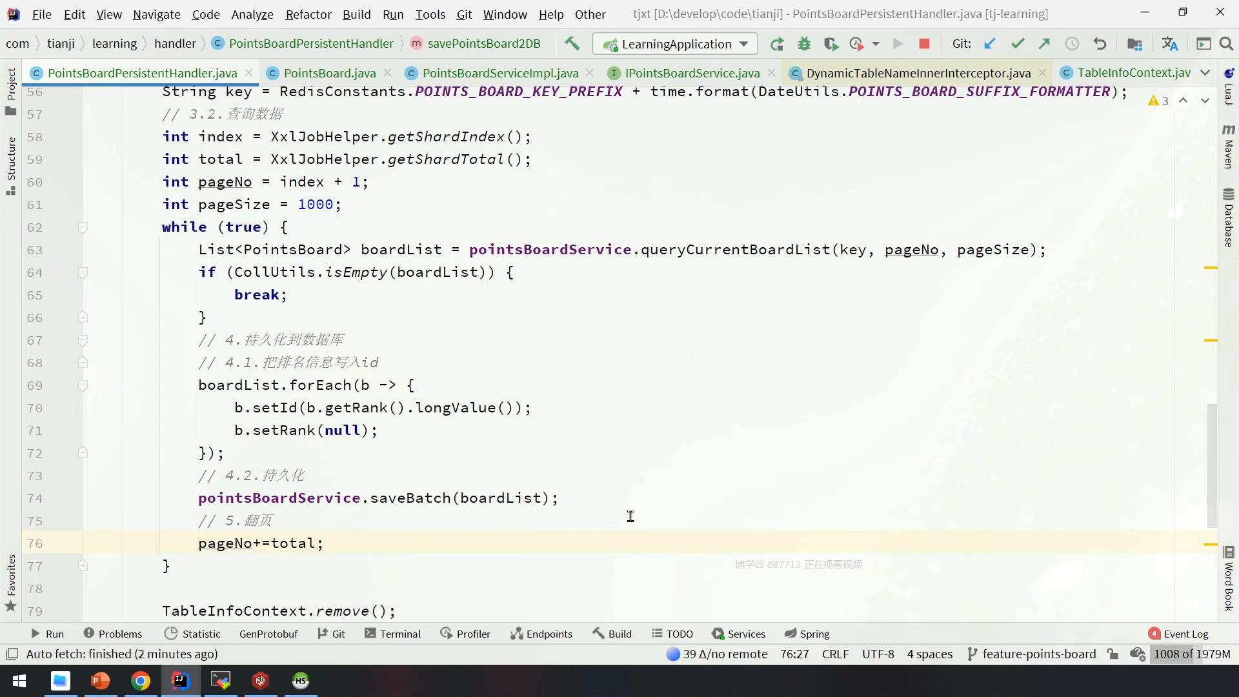Stop the running application

coord(924,44)
